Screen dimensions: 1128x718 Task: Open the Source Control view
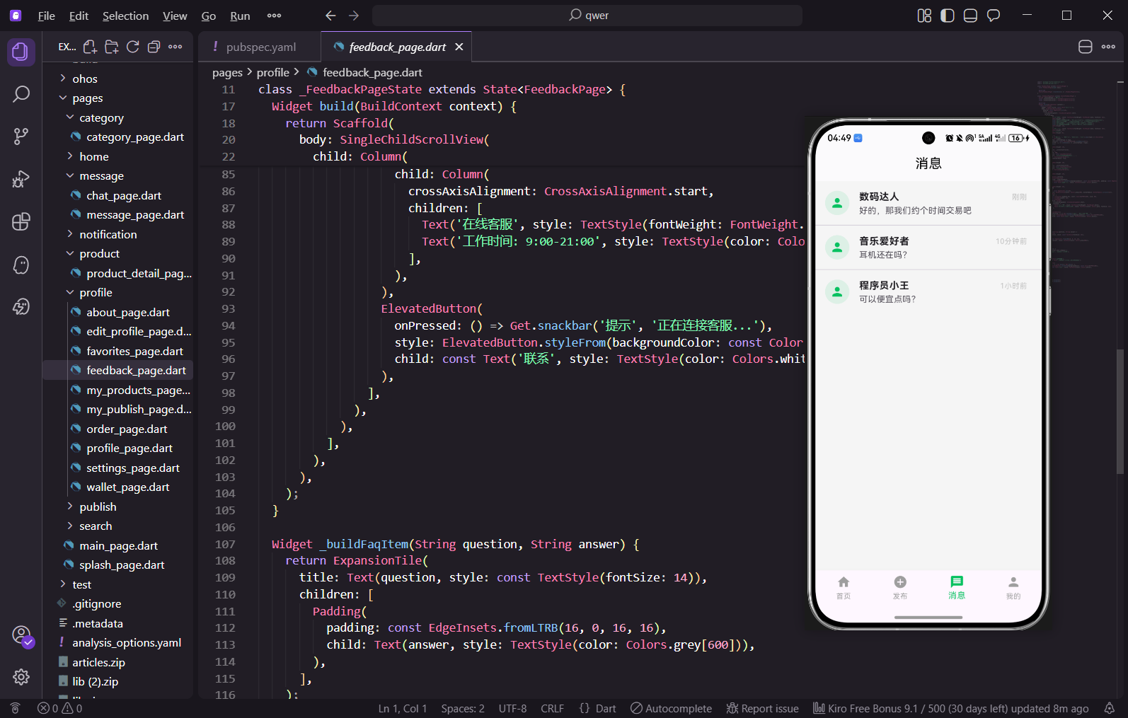(x=21, y=137)
